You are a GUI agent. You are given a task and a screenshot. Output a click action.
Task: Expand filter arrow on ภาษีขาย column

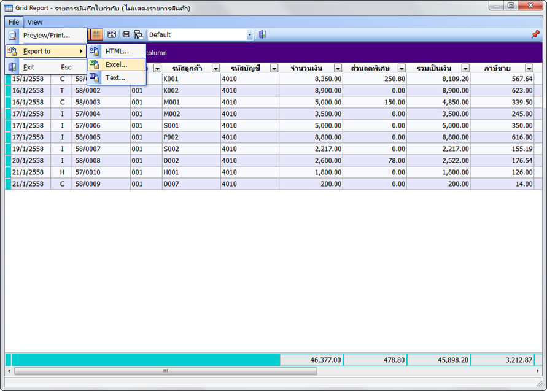(x=529, y=68)
